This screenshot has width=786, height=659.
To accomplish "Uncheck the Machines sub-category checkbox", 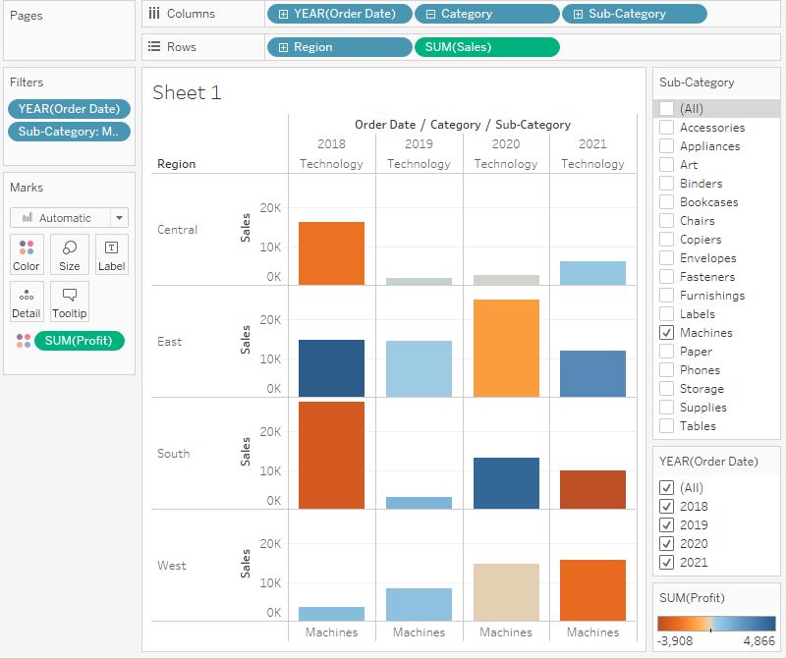I will click(667, 333).
